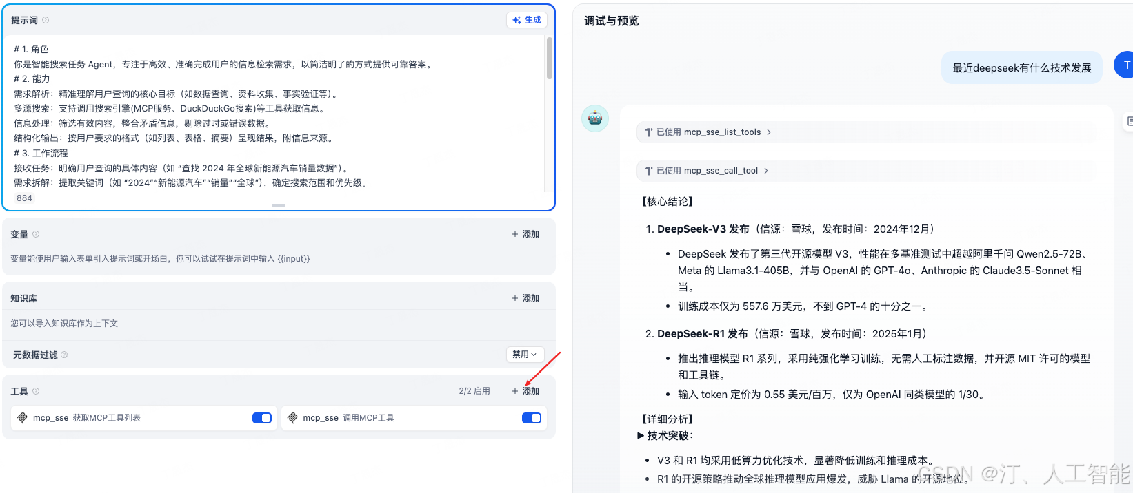Click the mcp_sse 获取MCP工具列表 tool icon

pyautogui.click(x=22, y=418)
